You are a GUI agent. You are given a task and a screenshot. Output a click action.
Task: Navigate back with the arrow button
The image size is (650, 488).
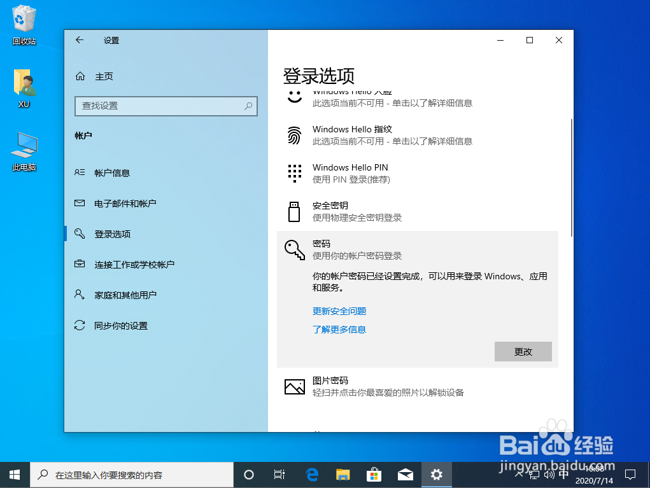pos(79,39)
